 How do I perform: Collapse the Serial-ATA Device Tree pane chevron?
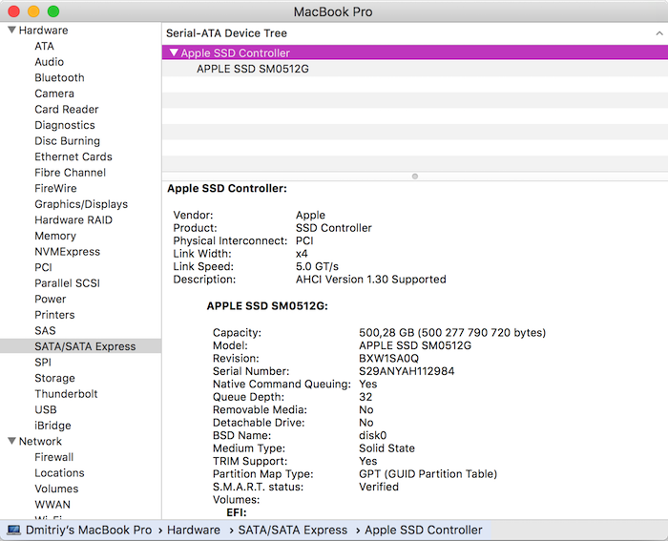point(659,33)
